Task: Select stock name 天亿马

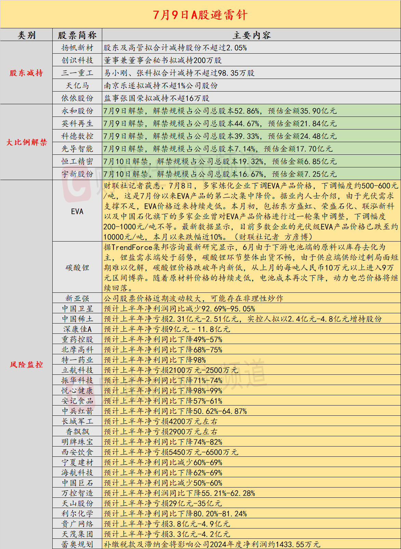Action: (x=77, y=86)
